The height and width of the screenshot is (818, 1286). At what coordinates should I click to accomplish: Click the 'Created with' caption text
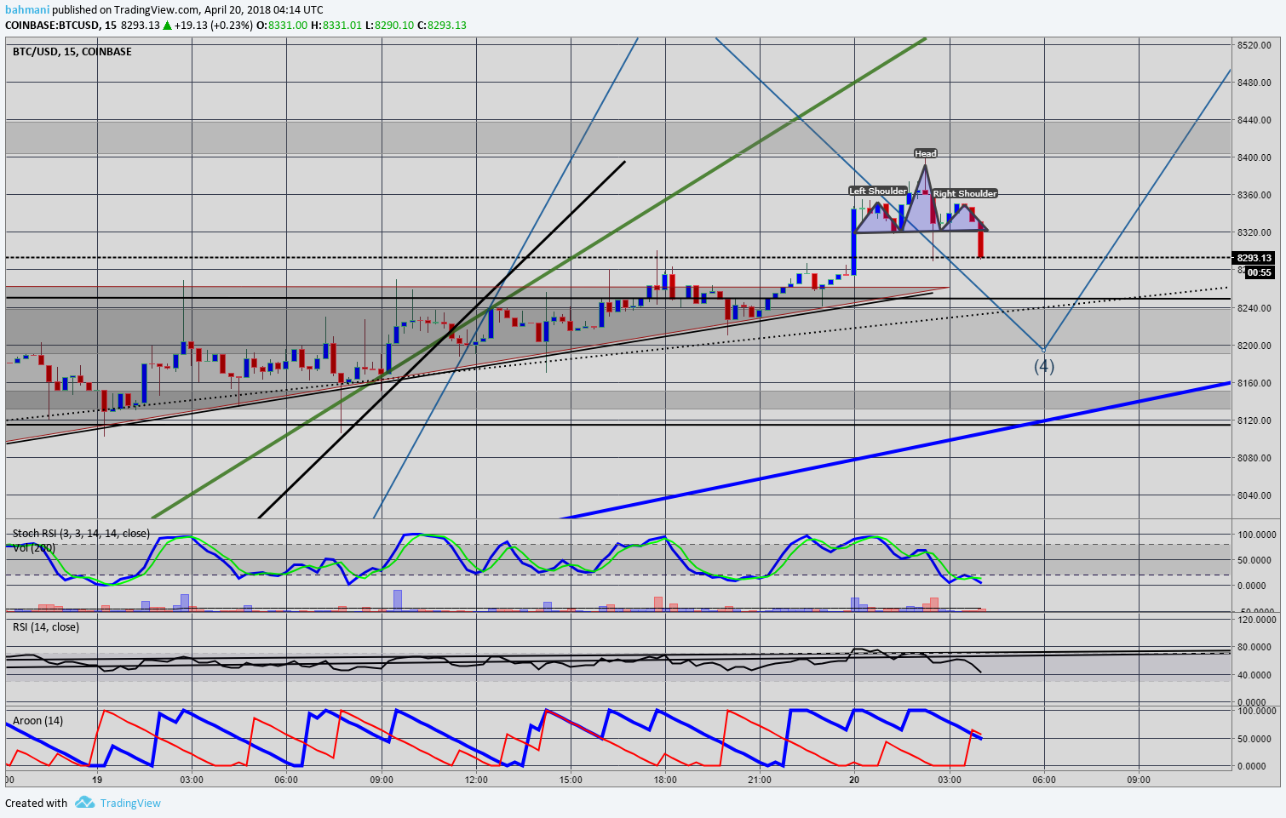(36, 803)
